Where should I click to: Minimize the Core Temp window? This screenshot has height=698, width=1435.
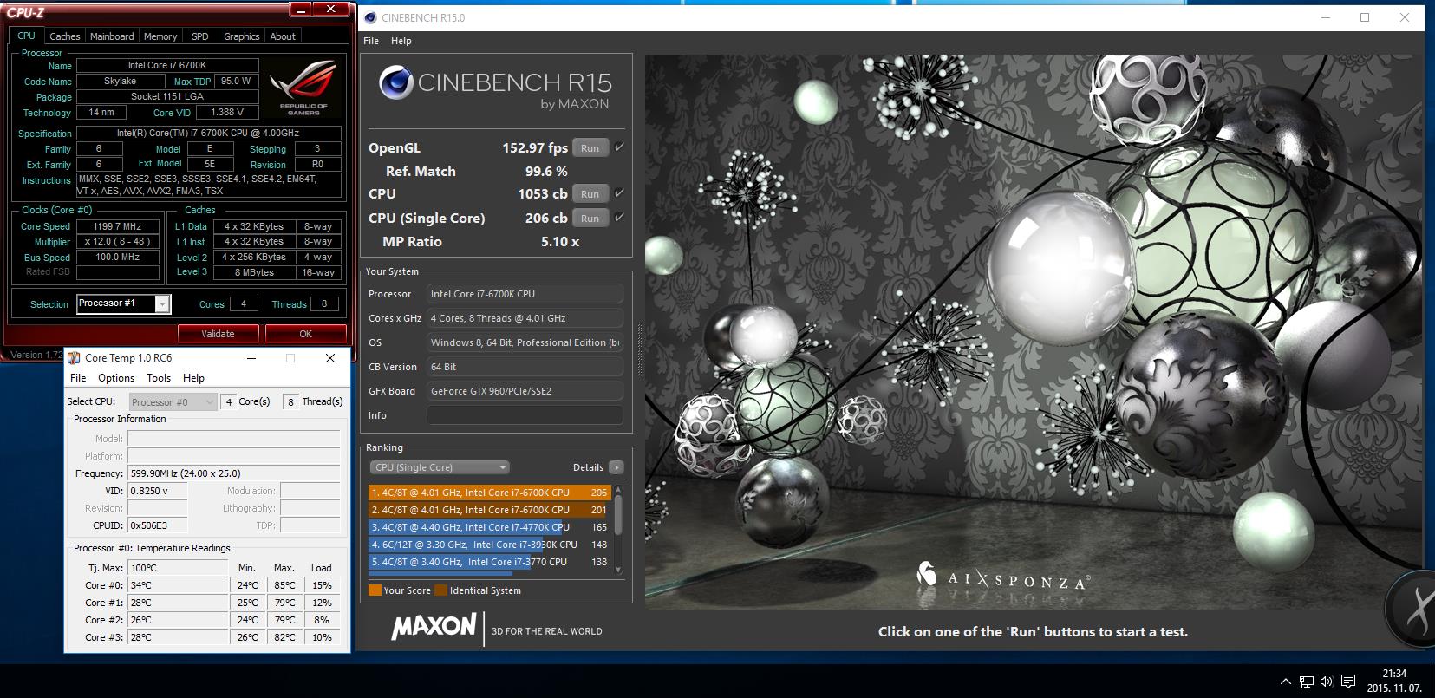tap(251, 357)
